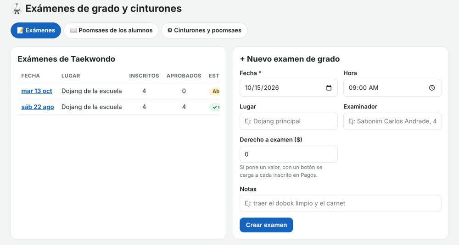459x245 pixels.
Task: Click into the Lugar input field
Action: point(288,121)
